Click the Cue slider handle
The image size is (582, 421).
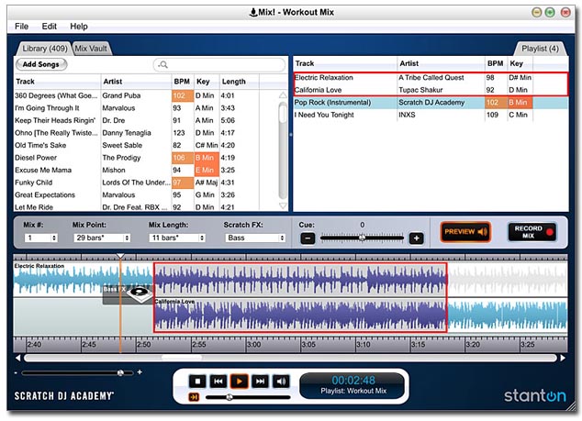pyautogui.click(x=362, y=238)
